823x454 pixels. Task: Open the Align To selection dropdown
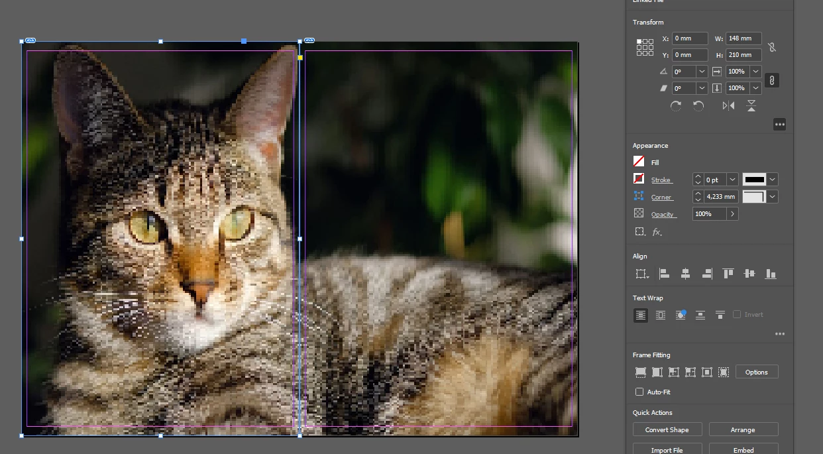coord(641,274)
